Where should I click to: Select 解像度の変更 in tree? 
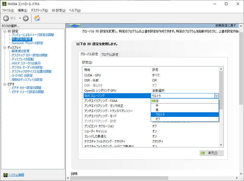coord(20,51)
